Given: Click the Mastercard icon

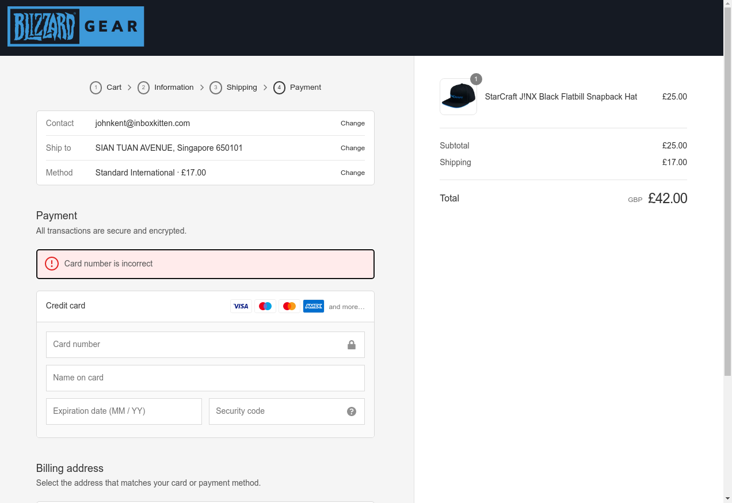Looking at the screenshot, I should tap(289, 306).
